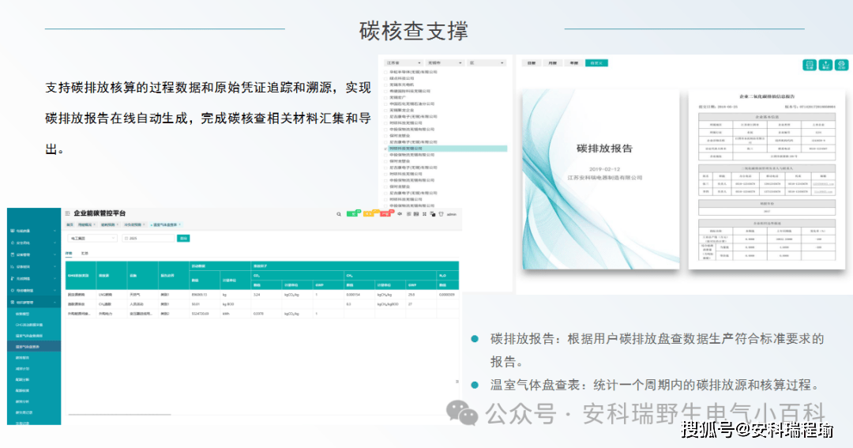
Task: Uncheck the highlighted company row checkbox
Action: coord(385,149)
